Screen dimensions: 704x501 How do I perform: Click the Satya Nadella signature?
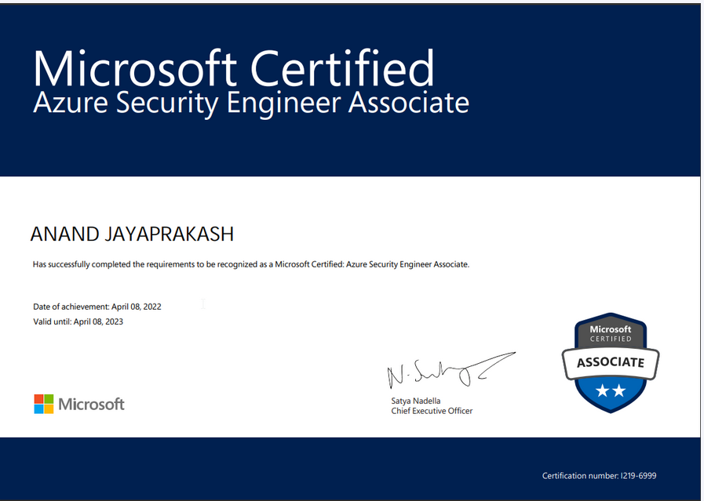451,370
